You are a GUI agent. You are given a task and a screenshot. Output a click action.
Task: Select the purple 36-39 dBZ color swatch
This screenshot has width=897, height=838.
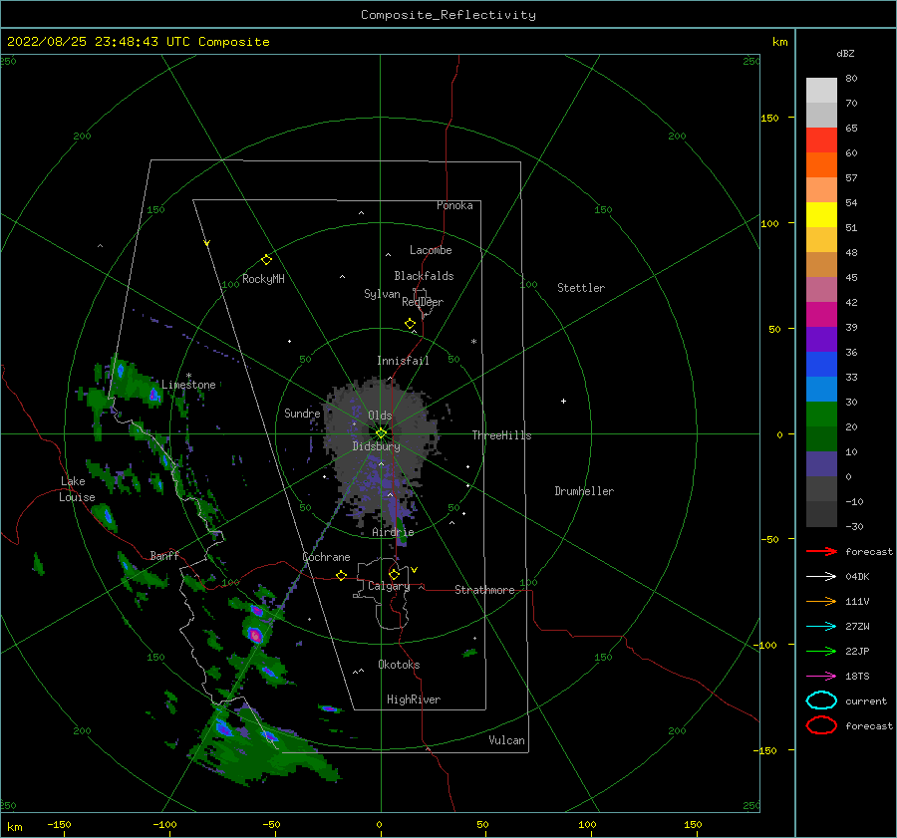[821, 340]
